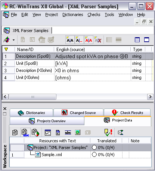Click the English (source) column header
The image size is (155, 171).
(x=92, y=50)
